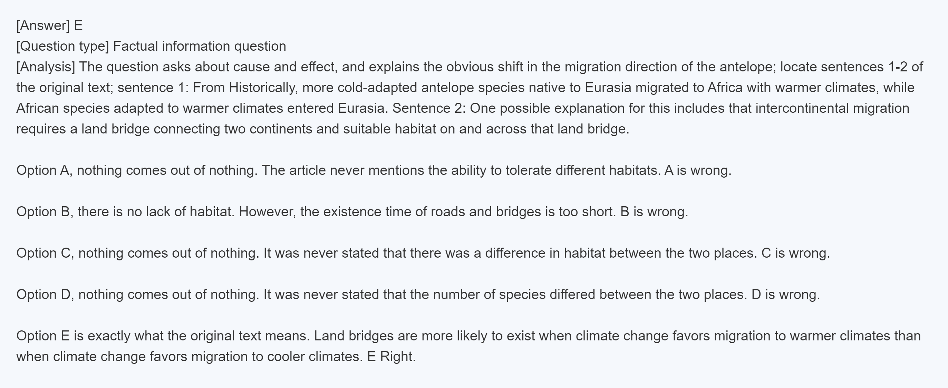Click the "Factual information question" text
Viewport: 948px width, 388px height.
200,46
